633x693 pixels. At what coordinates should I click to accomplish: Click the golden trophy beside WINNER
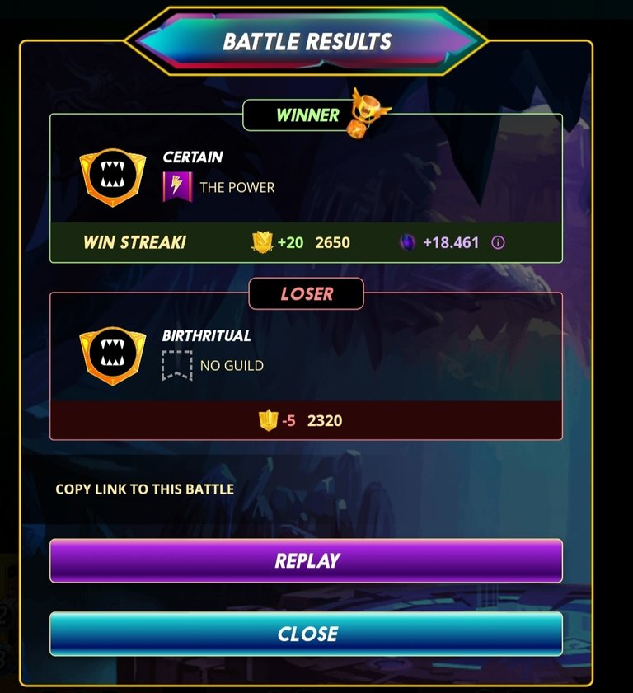point(368,113)
